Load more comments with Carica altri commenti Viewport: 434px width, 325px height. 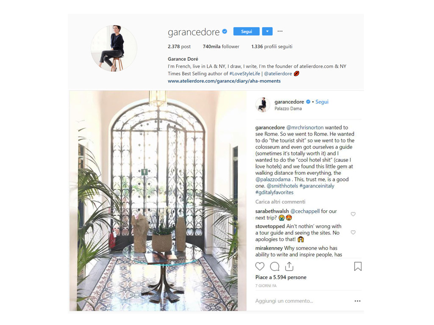pyautogui.click(x=280, y=202)
